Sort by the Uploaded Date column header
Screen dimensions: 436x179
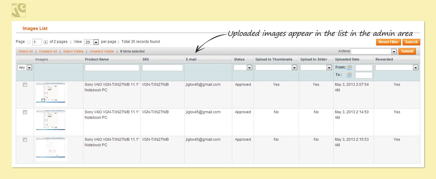pyautogui.click(x=347, y=59)
